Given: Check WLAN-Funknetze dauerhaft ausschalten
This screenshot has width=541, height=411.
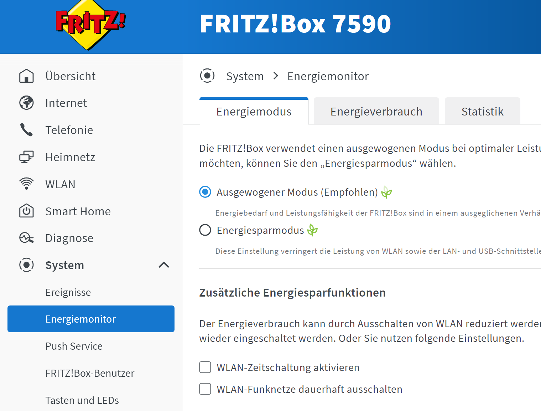Looking at the screenshot, I should click(205, 389).
